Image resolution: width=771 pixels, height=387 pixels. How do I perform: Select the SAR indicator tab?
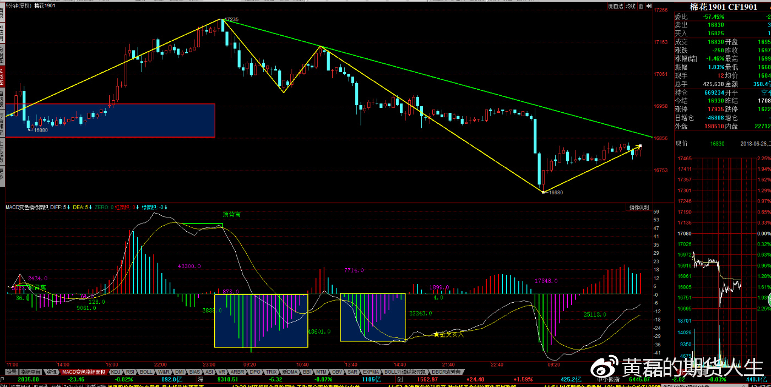coord(354,372)
